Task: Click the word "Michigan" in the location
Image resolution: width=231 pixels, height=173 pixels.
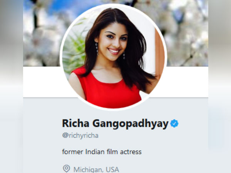Action: click(x=88, y=170)
